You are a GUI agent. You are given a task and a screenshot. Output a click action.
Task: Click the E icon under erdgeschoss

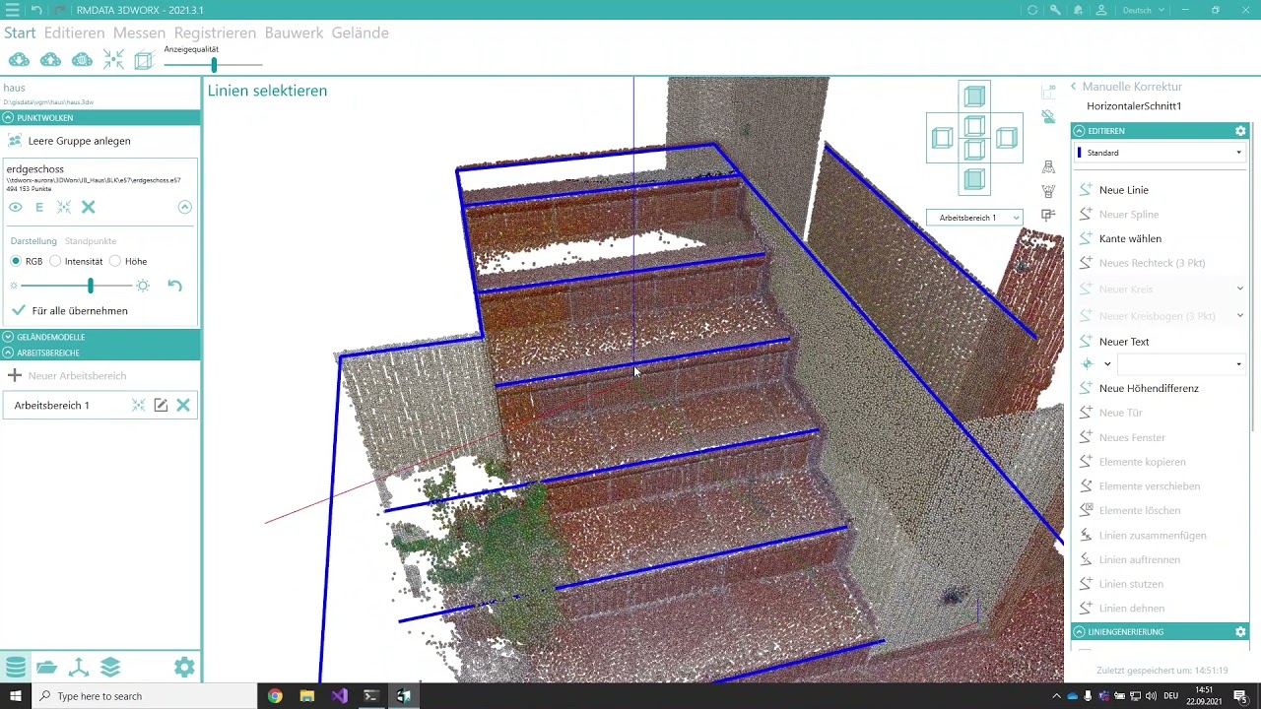coord(39,207)
